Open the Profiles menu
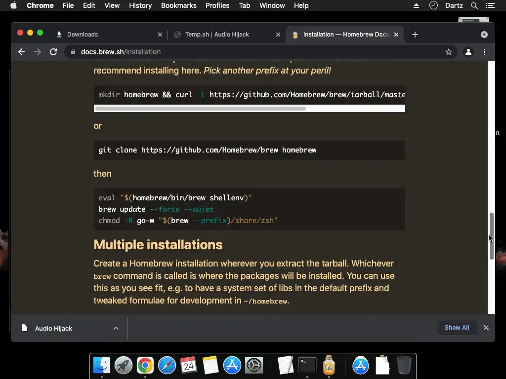 point(217,5)
